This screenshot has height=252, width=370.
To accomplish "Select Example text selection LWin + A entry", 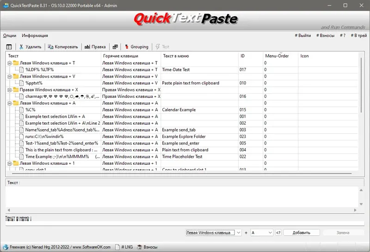I will click(55, 117).
